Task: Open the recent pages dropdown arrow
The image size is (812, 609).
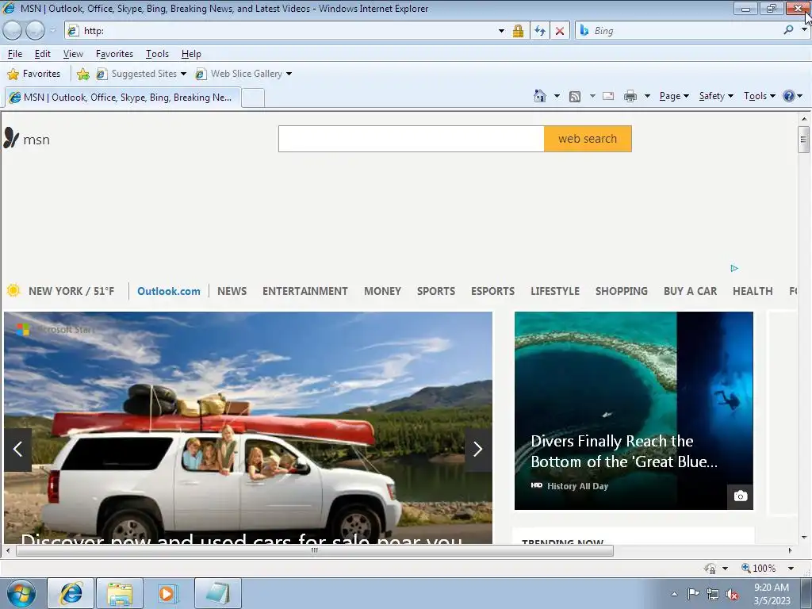Action: click(x=53, y=31)
